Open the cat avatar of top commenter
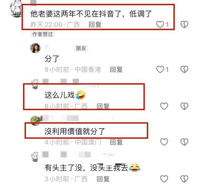Viewport: 197px width, 187px height. [x=16, y=9]
